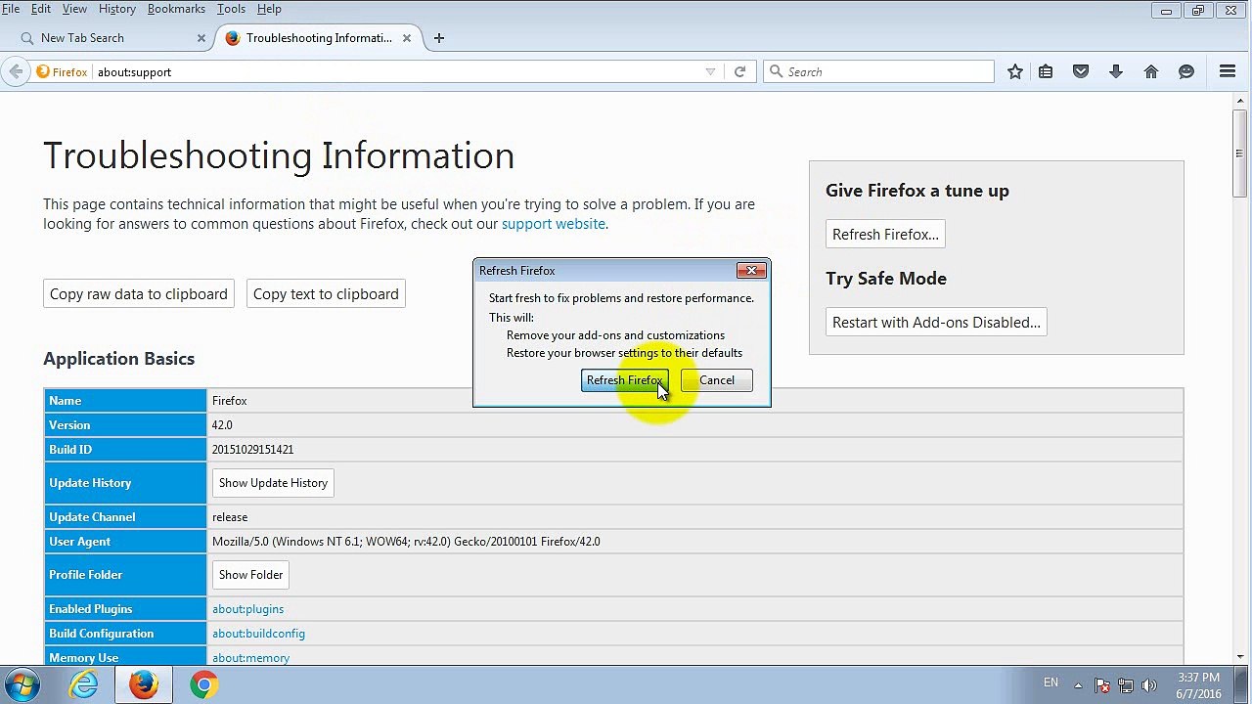Open the History menu
The image size is (1252, 704).
tap(117, 9)
